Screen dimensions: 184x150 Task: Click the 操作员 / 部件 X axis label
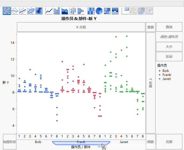[81, 147]
